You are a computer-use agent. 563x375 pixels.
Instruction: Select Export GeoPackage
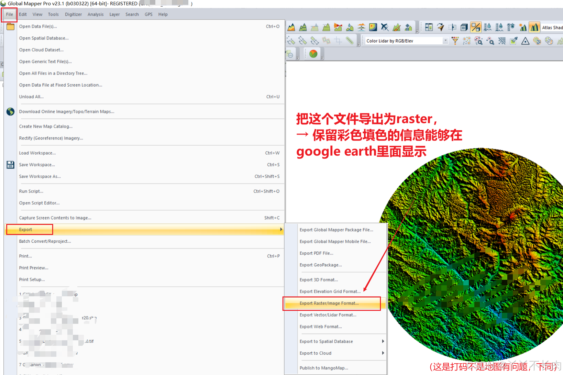pyautogui.click(x=335, y=265)
